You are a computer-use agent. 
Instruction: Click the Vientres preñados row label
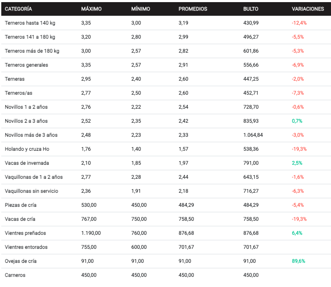click(x=25, y=233)
